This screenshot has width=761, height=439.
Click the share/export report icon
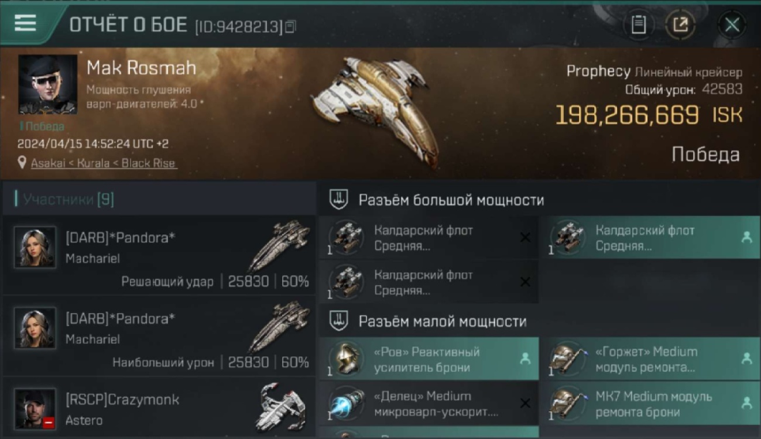tap(680, 25)
